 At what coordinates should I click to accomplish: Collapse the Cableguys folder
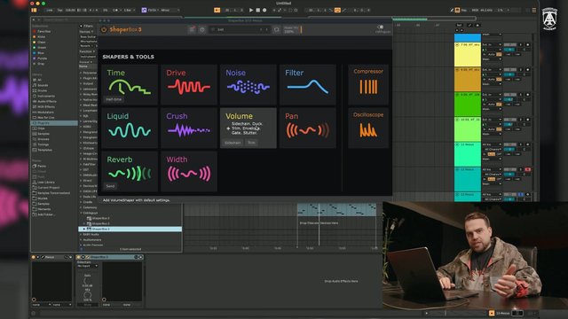(x=81, y=213)
